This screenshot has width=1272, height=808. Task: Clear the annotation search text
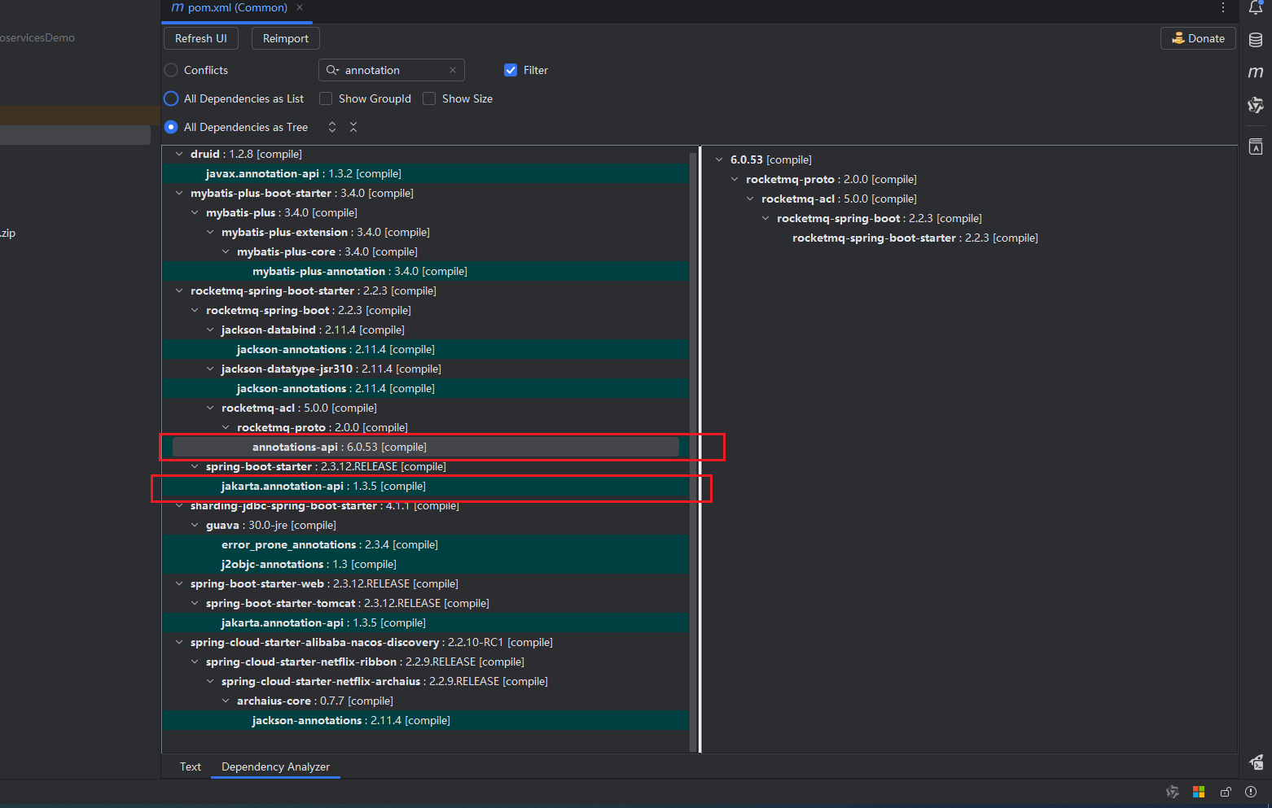coord(453,70)
